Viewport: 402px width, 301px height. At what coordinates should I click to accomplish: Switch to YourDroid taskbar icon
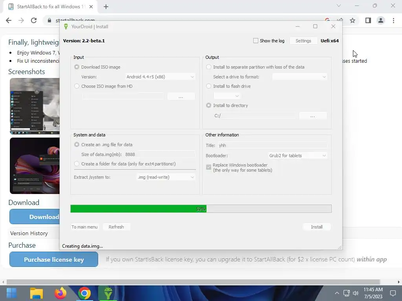[108, 293]
